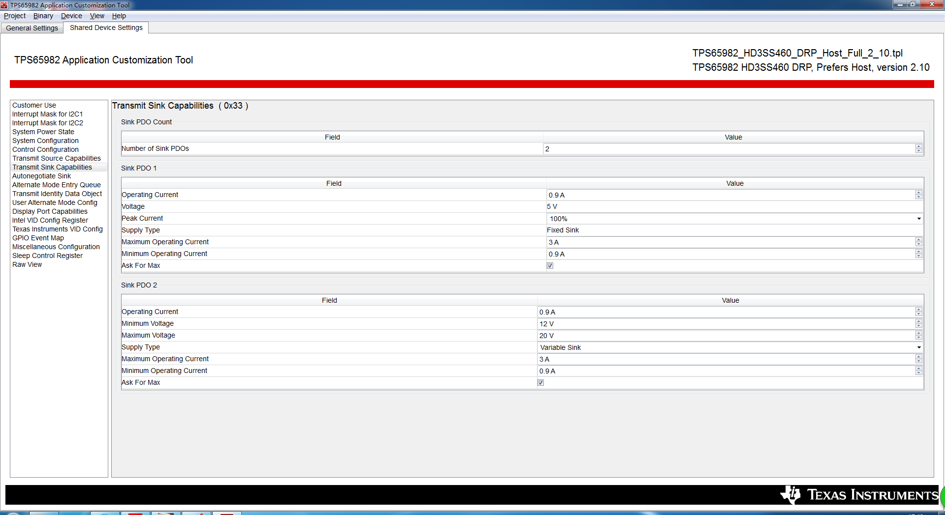Open the System Configuration page
The height and width of the screenshot is (515, 945).
click(x=45, y=141)
